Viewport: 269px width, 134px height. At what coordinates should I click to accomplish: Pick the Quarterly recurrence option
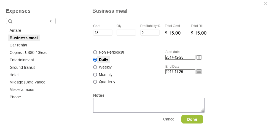click(x=95, y=82)
